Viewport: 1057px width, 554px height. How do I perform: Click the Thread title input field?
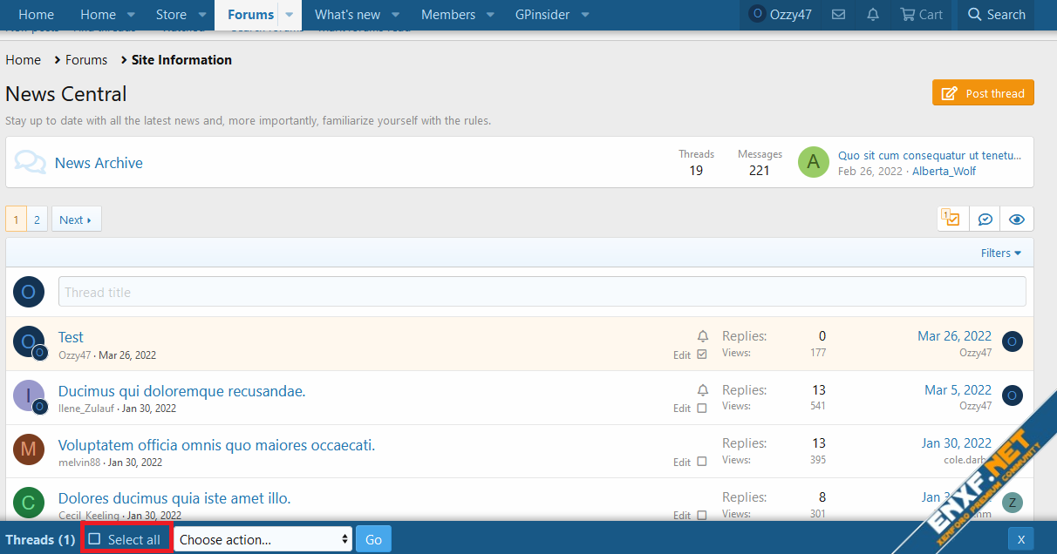coord(542,292)
